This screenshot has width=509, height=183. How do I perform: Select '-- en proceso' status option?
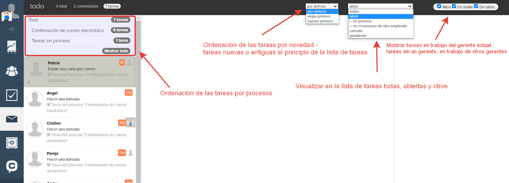[x=380, y=21]
